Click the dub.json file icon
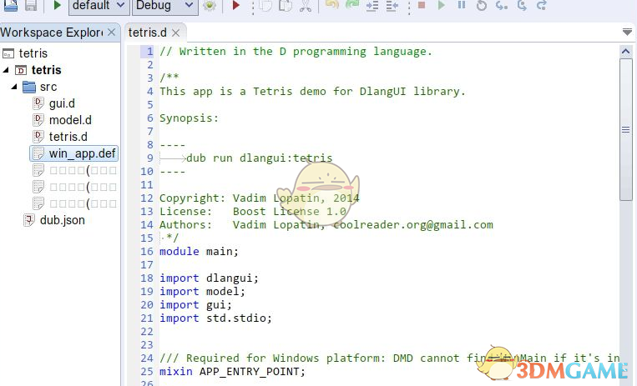 coord(29,220)
